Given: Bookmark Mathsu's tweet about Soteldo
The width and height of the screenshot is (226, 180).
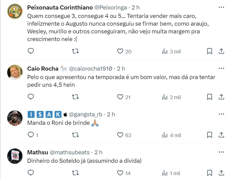Looking at the screenshot, I should click(209, 173).
